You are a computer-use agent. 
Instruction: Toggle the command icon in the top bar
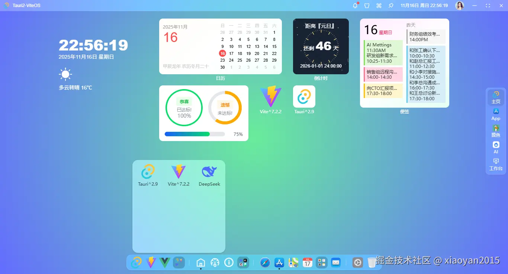(x=379, y=5)
